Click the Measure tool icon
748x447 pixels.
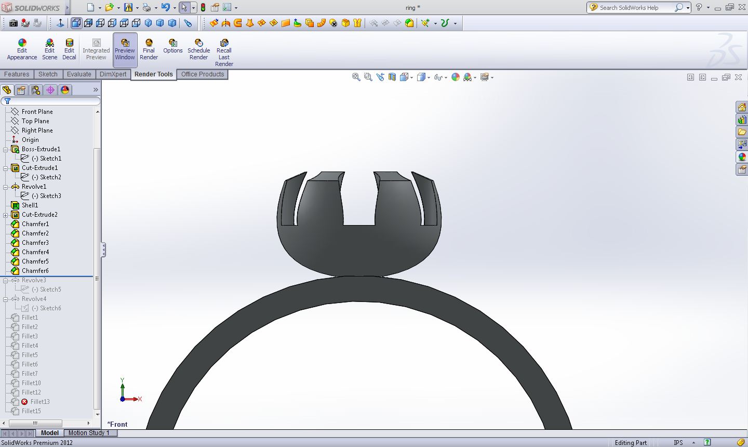pos(188,23)
